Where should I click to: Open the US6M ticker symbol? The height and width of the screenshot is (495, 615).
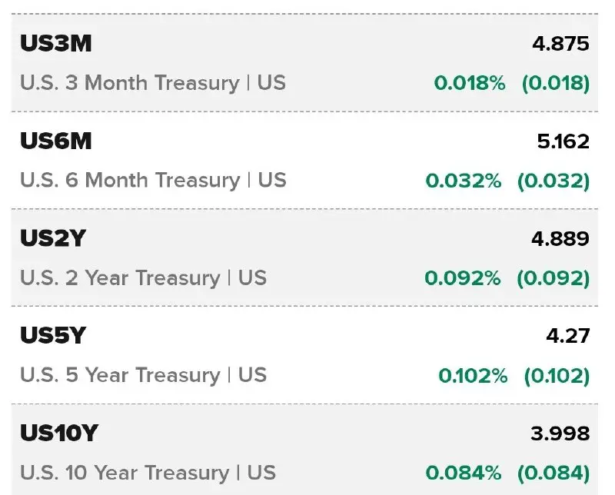tap(55, 141)
